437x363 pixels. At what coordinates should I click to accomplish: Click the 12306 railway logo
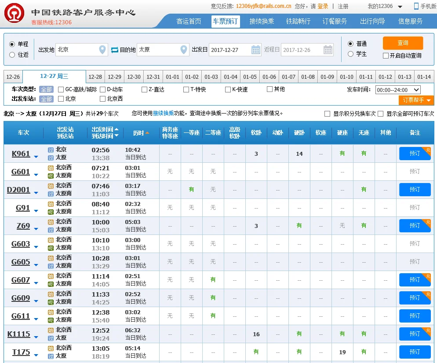[15, 14]
